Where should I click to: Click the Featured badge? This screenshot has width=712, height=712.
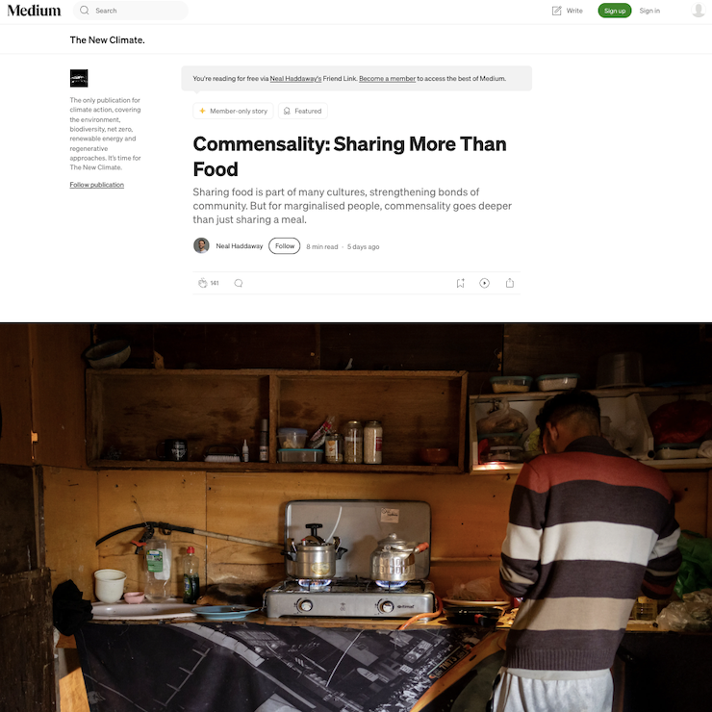[303, 111]
